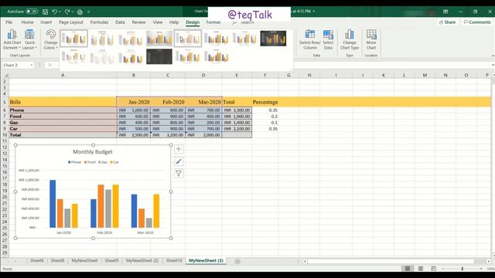
Task: Open the File menu
Action: click(x=9, y=22)
